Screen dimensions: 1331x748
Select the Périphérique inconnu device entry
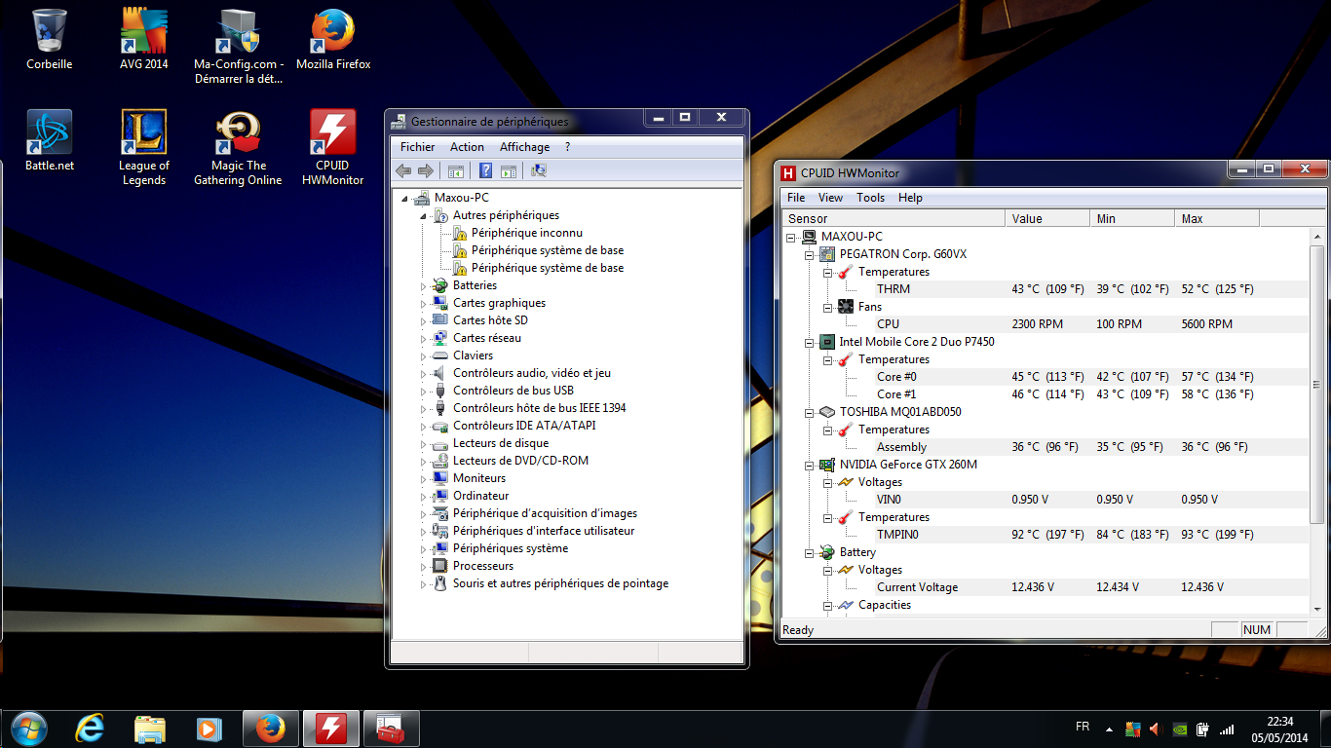point(526,233)
